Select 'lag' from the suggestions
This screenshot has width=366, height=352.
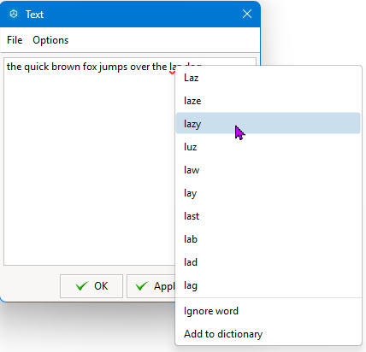coord(268,285)
